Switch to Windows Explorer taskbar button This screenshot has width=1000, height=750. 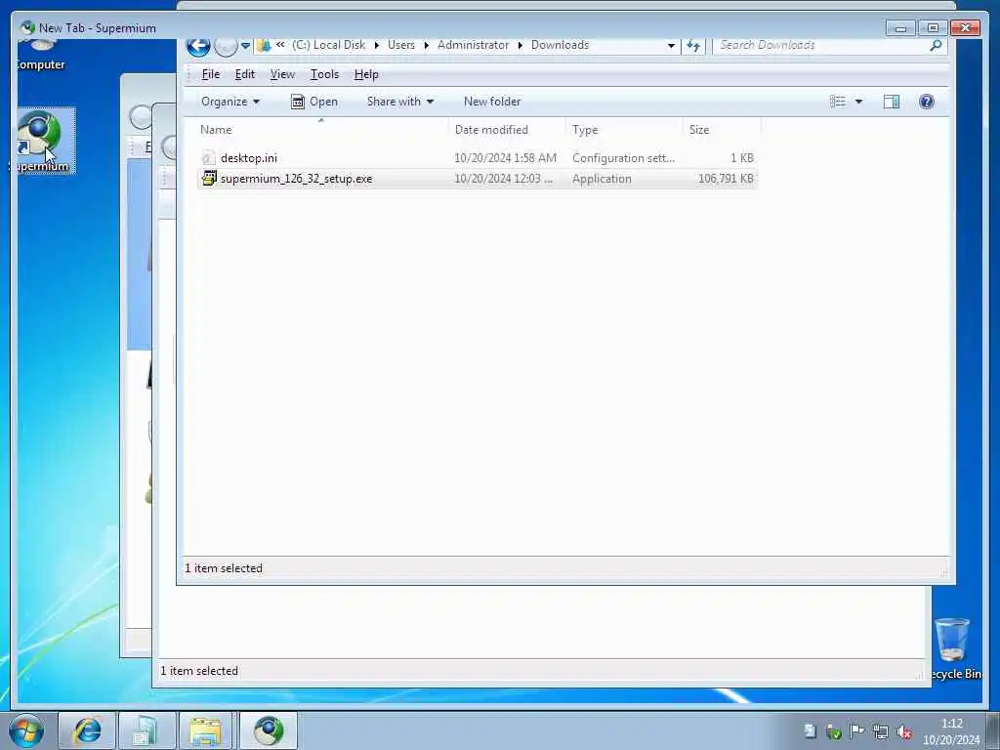point(206,730)
